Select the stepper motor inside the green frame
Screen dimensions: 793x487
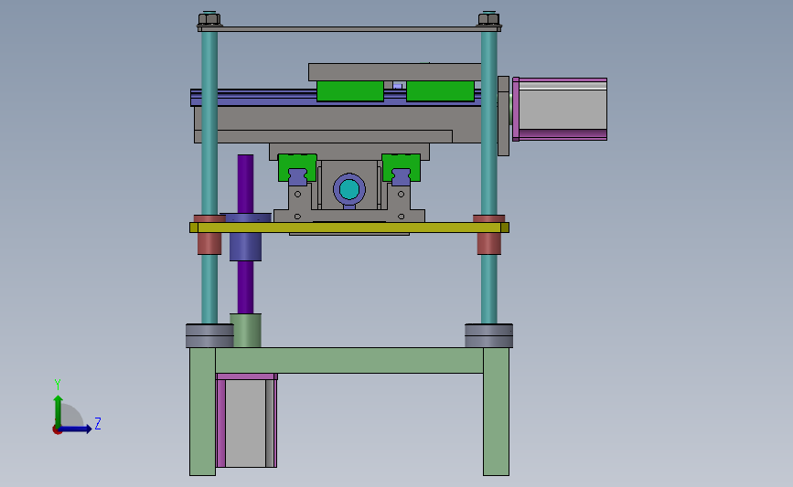pos(247,420)
